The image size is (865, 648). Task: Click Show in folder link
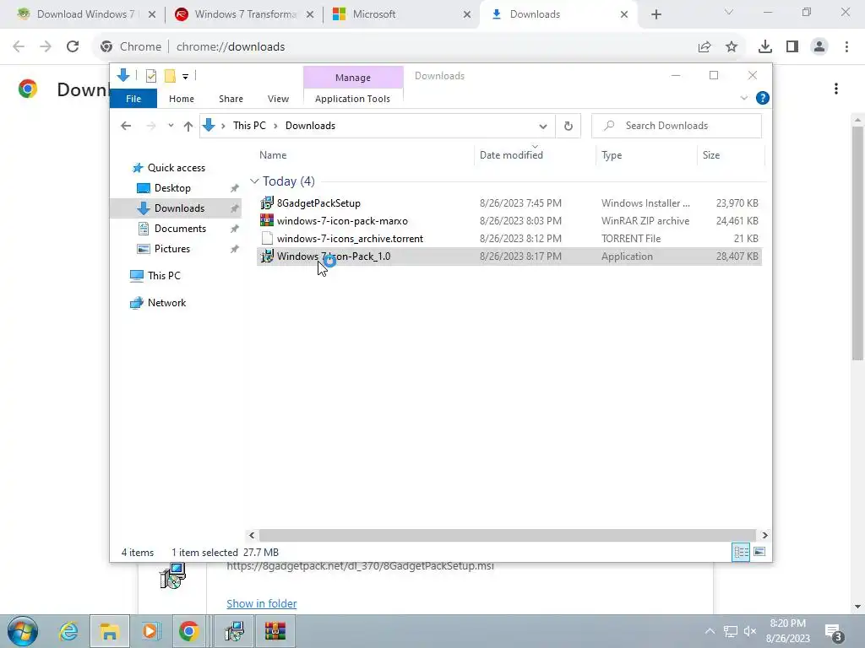coord(262,604)
